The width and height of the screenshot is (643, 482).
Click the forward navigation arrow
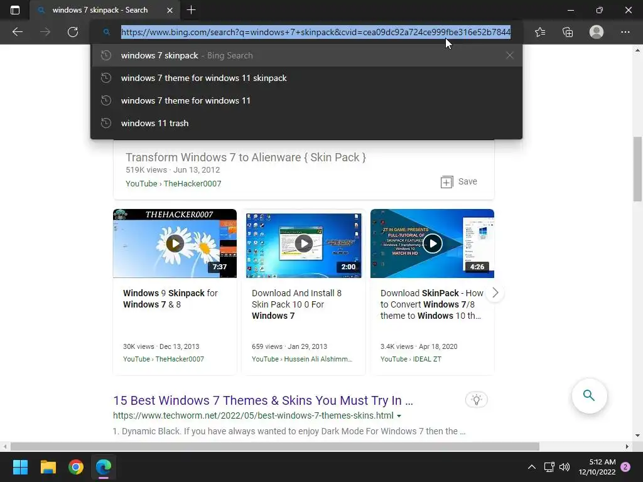tap(45, 32)
